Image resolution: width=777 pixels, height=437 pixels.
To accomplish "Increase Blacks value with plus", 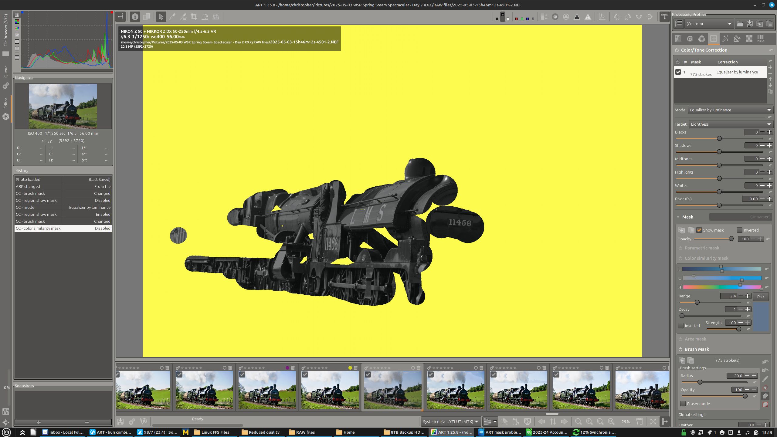I will (769, 132).
